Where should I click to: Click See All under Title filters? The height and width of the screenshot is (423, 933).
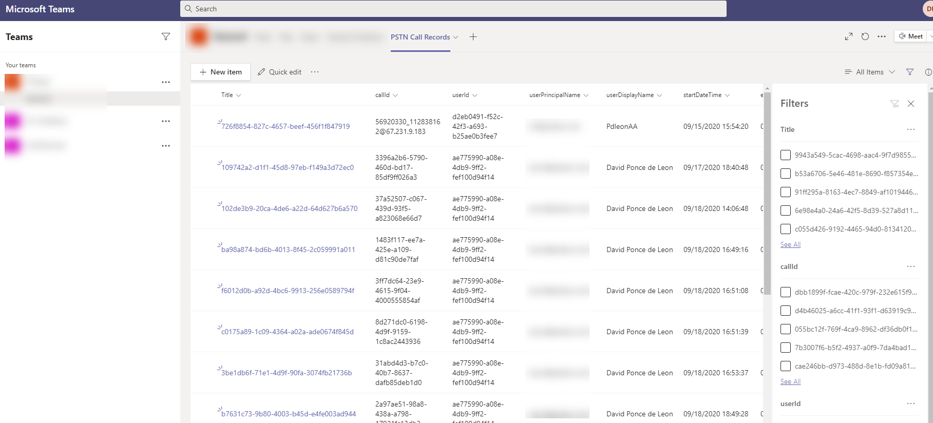790,244
